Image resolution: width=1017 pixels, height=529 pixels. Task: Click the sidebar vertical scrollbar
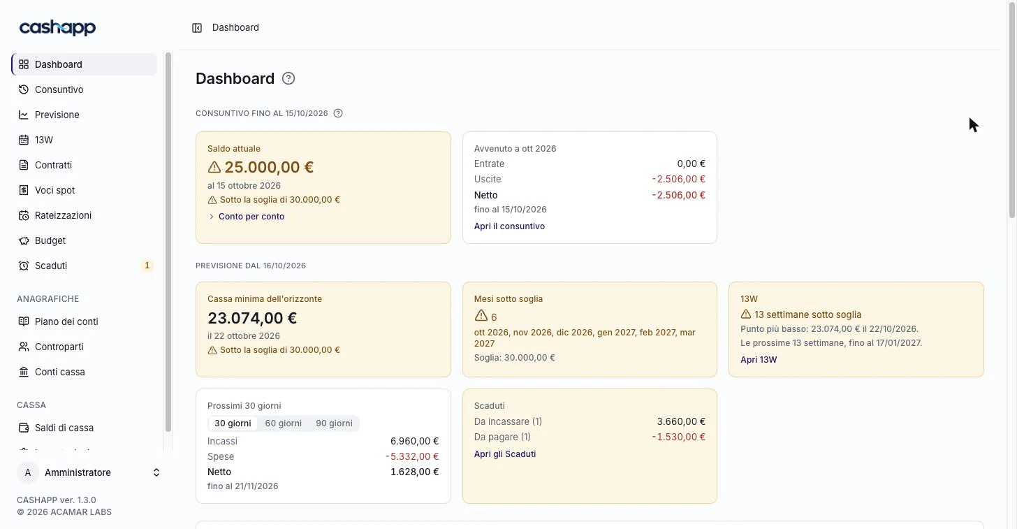(168, 242)
